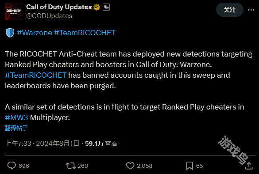Open the reply comment icon
Screen dimensions: 259x174
(12, 166)
